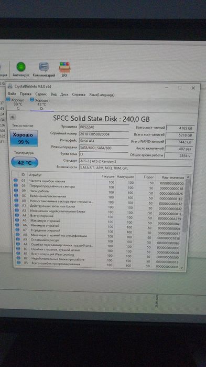The width and height of the screenshot is (206, 367).
Task: Click the ID column header
Action: tap(23, 175)
